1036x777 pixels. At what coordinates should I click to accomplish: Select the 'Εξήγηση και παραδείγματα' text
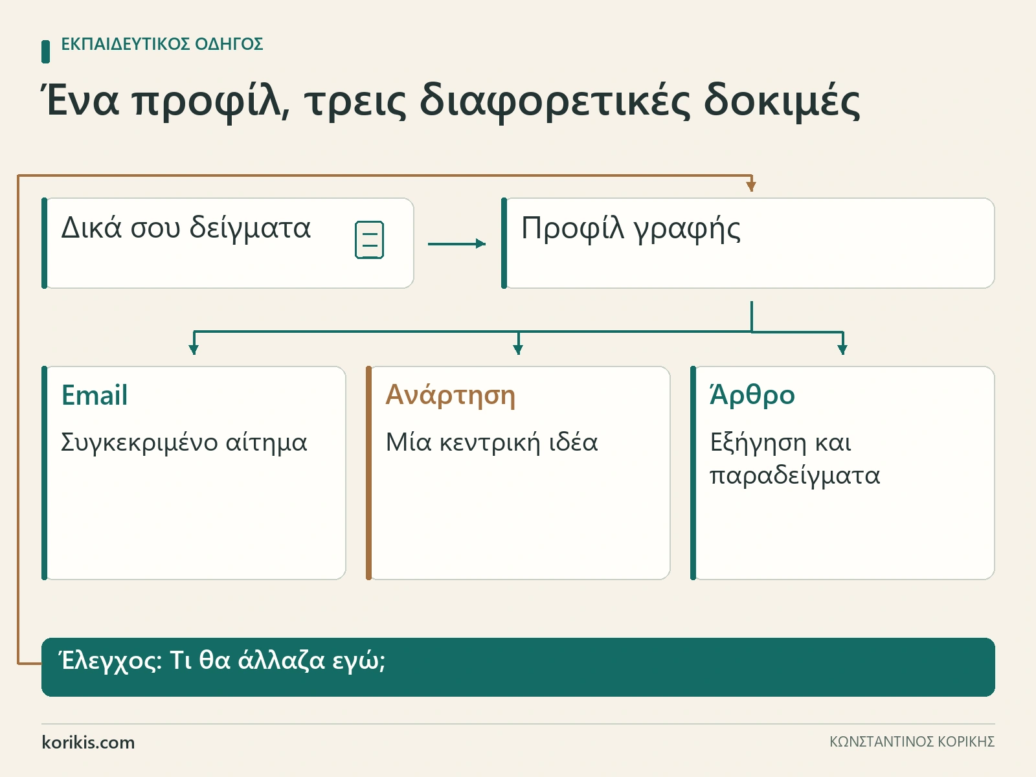point(795,459)
